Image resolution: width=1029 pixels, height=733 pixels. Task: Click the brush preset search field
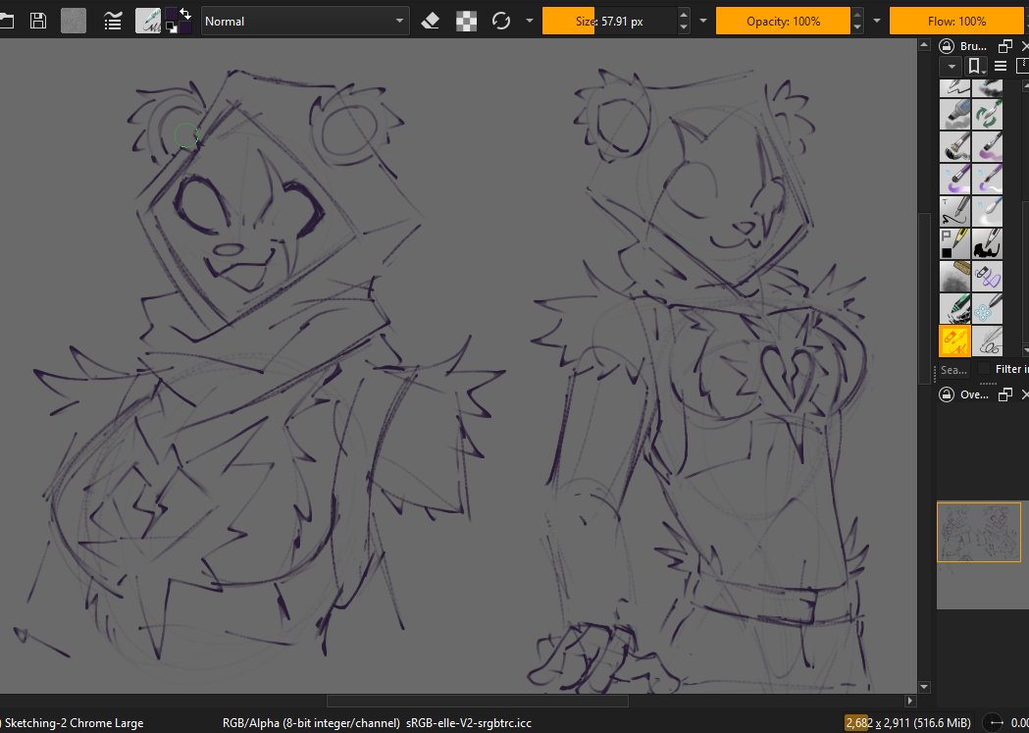[x=954, y=370]
